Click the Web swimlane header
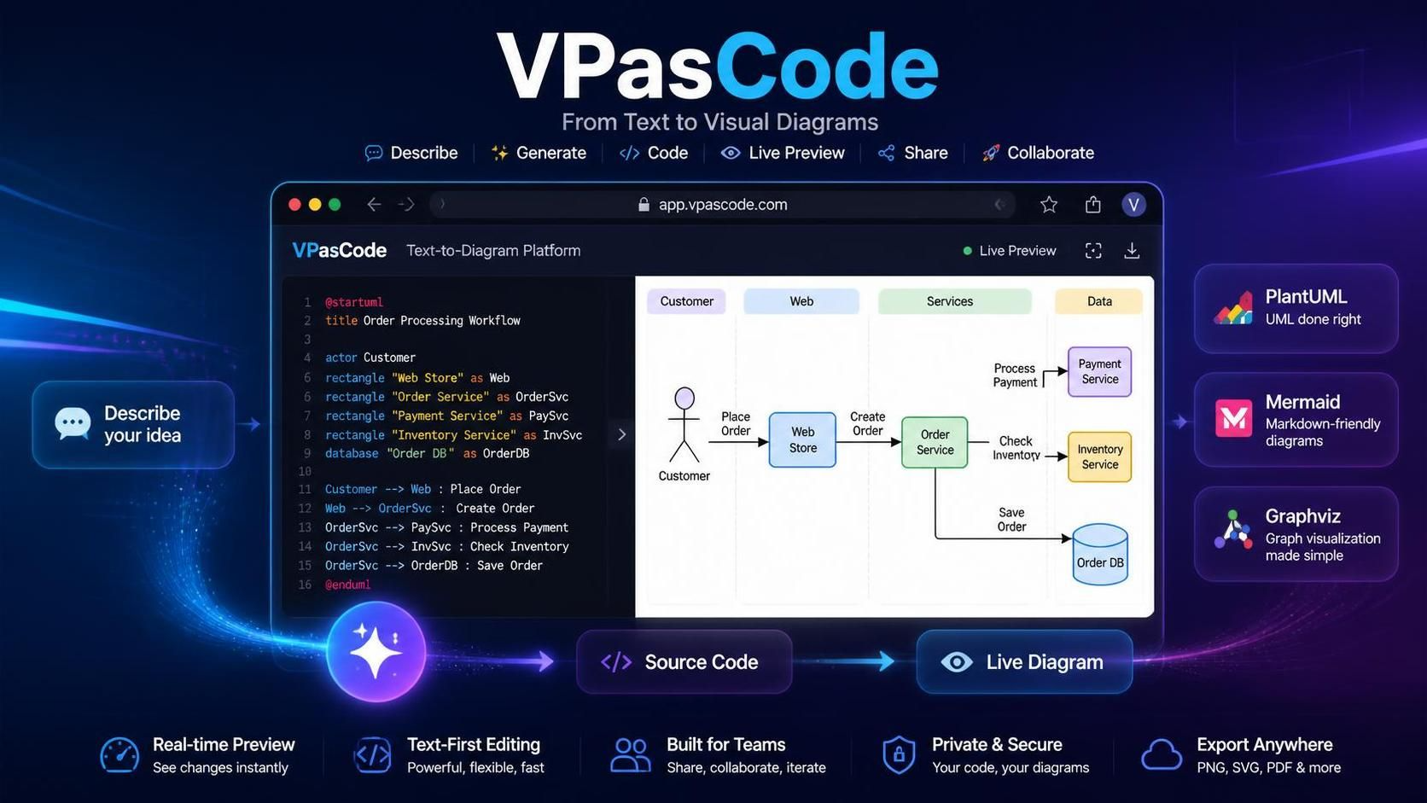 click(801, 301)
